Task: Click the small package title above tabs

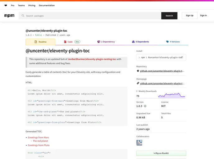Action: pyautogui.click(x=46, y=31)
